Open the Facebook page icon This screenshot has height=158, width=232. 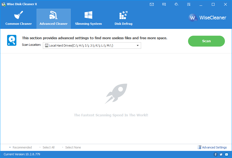[x=216, y=154]
